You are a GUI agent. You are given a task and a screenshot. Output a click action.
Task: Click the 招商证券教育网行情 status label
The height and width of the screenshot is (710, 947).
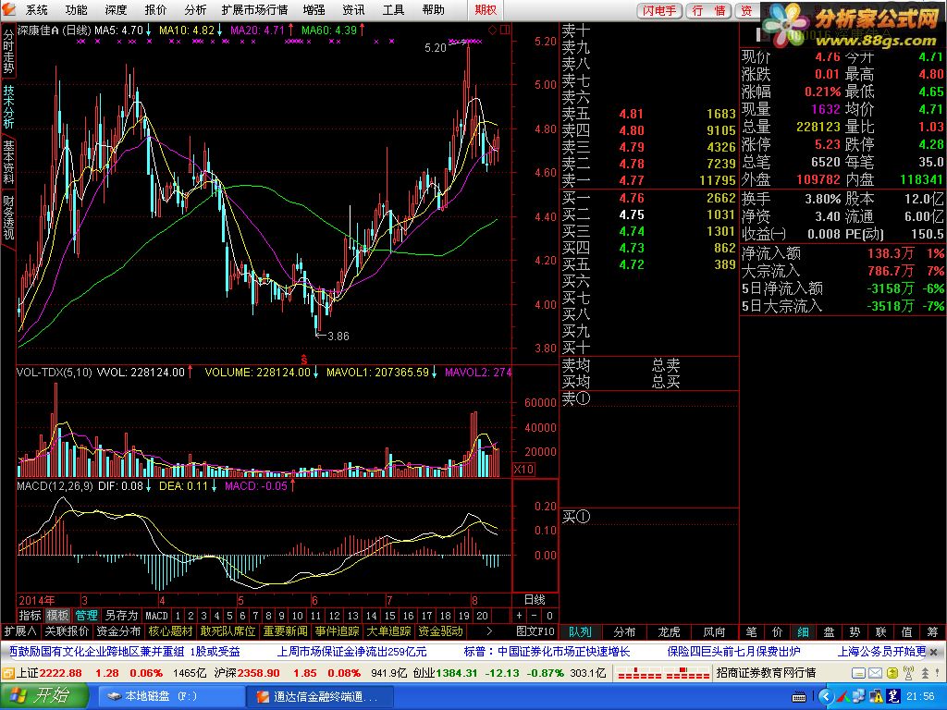pos(765,673)
